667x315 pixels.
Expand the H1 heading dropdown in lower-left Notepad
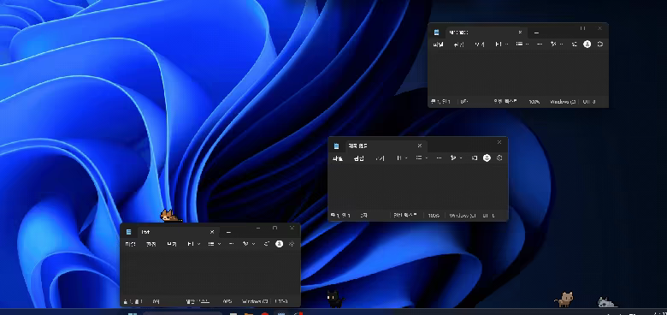tap(194, 244)
